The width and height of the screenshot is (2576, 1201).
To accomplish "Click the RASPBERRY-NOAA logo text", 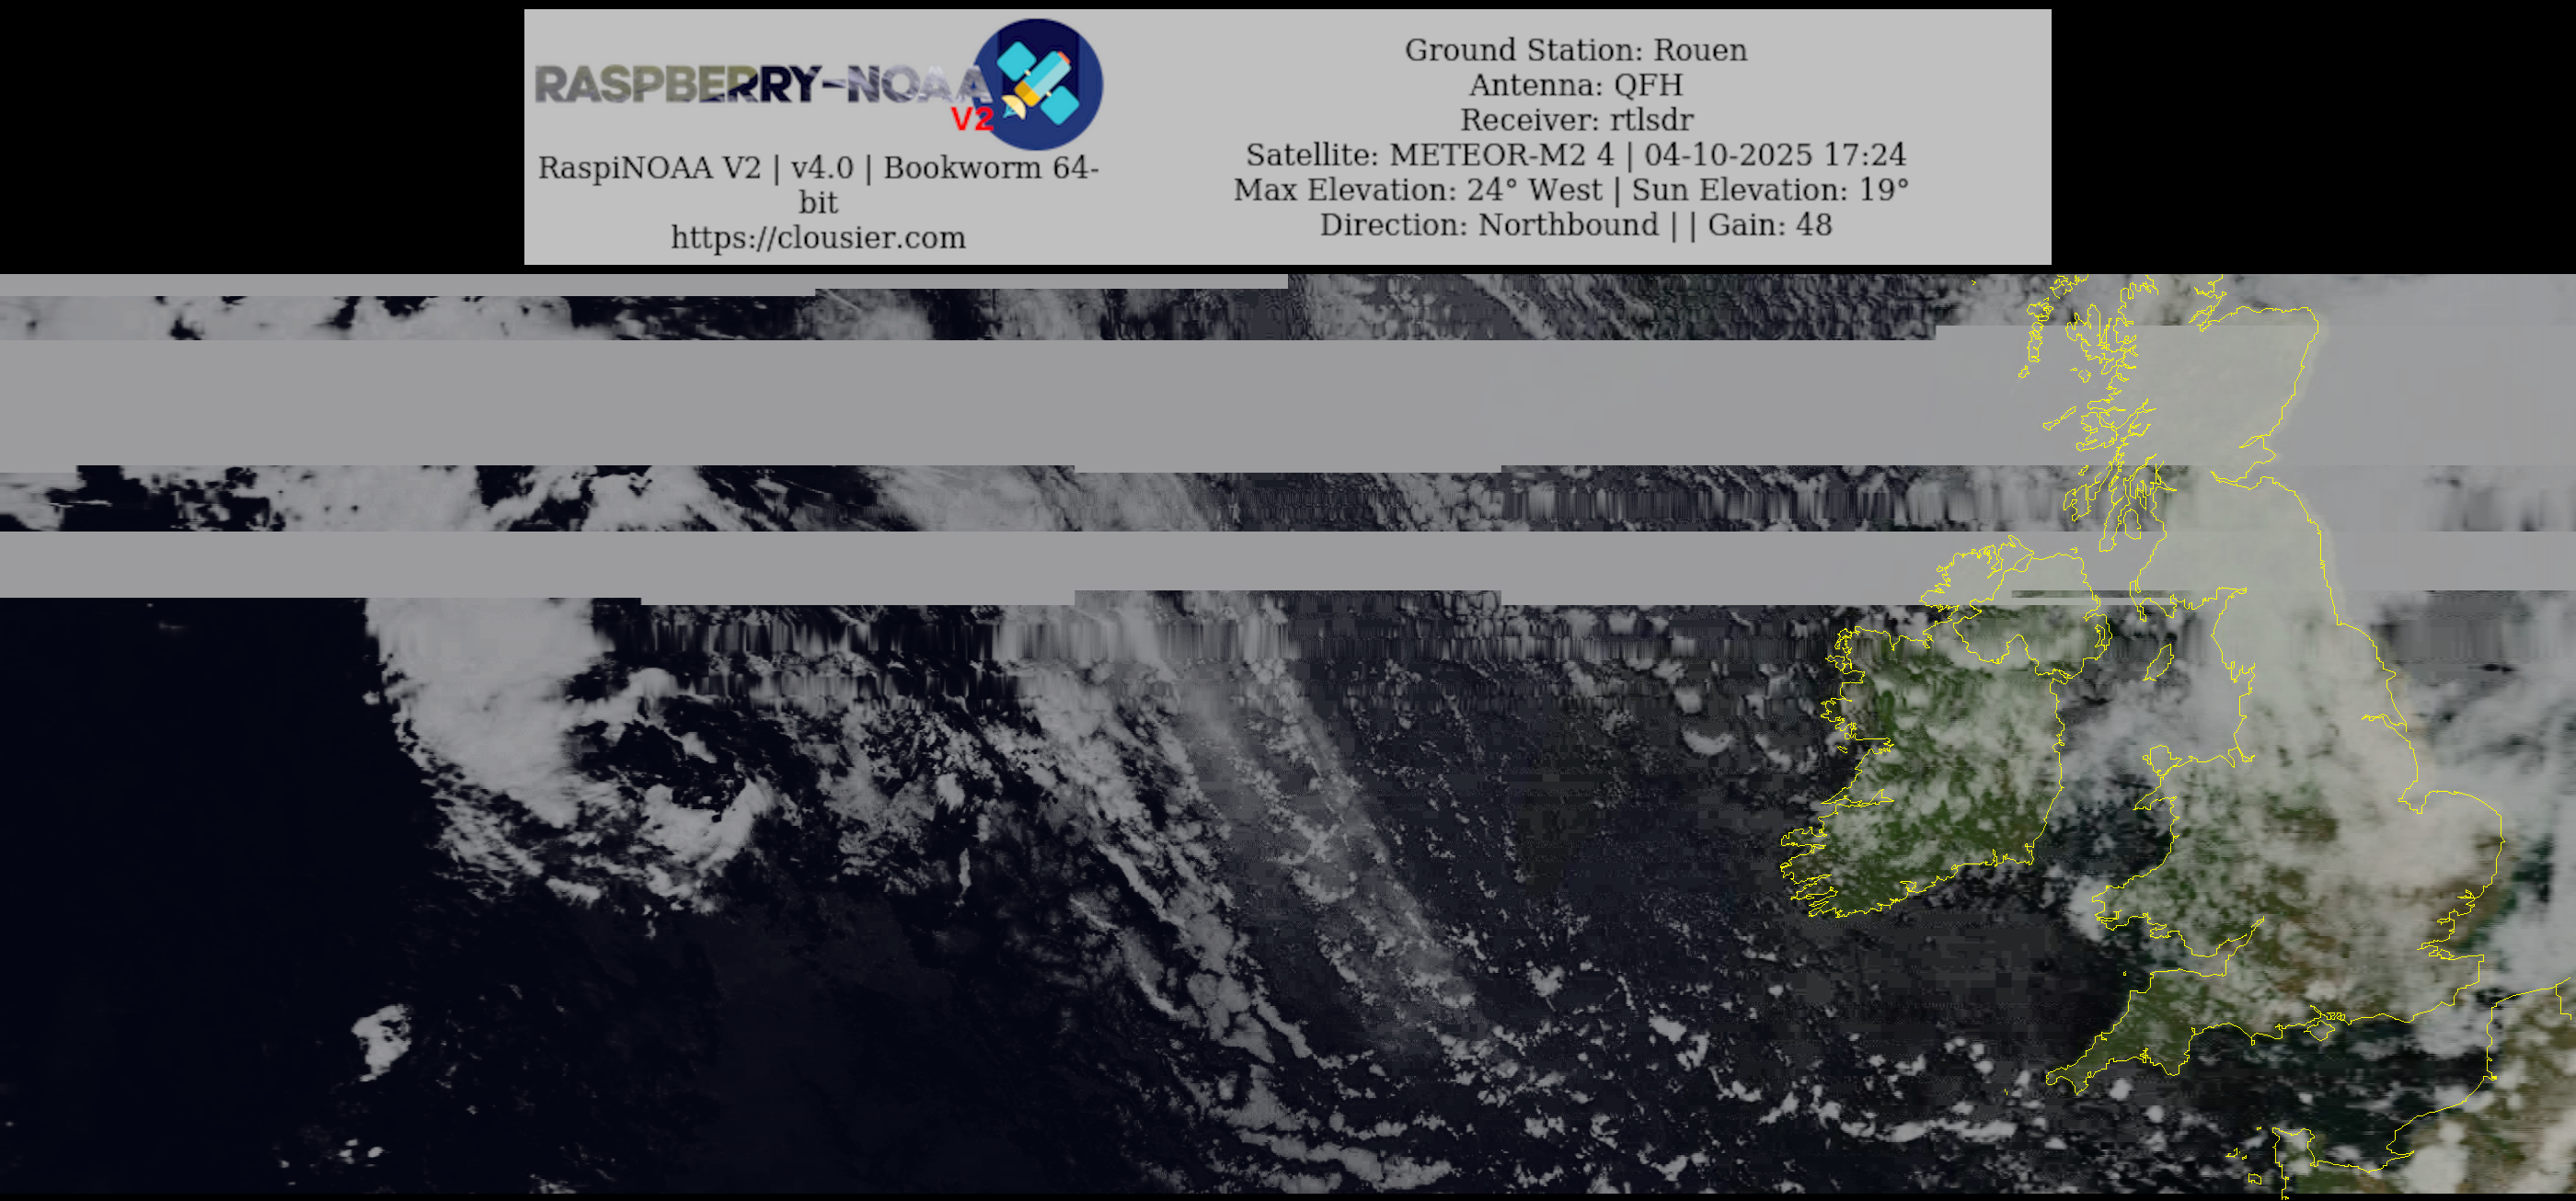I will click(x=760, y=85).
